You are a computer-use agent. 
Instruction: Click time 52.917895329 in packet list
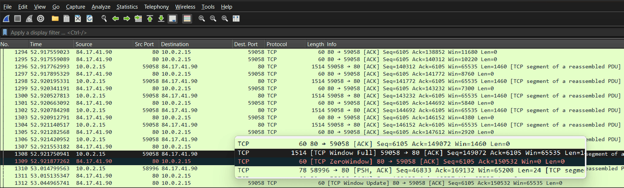tap(50, 74)
